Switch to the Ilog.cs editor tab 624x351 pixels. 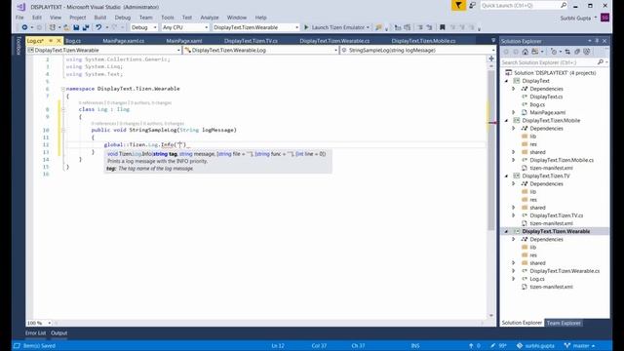pos(73,41)
